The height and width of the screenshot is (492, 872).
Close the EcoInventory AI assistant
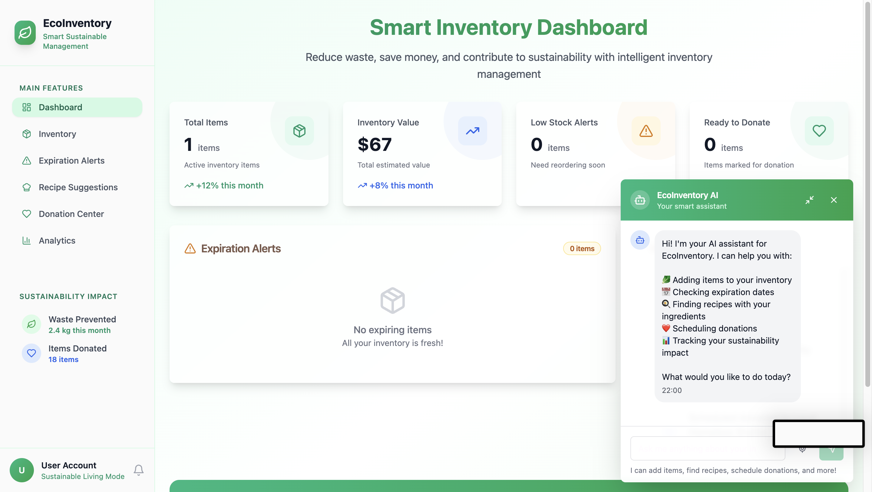pos(834,200)
